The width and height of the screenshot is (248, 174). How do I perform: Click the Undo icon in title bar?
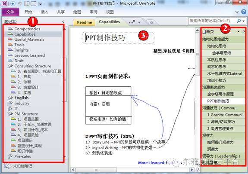pyautogui.click(x=19, y=3)
